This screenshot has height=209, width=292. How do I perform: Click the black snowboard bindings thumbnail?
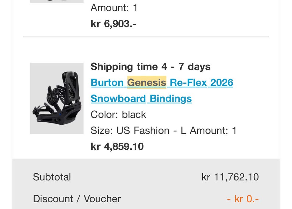[x=57, y=98]
